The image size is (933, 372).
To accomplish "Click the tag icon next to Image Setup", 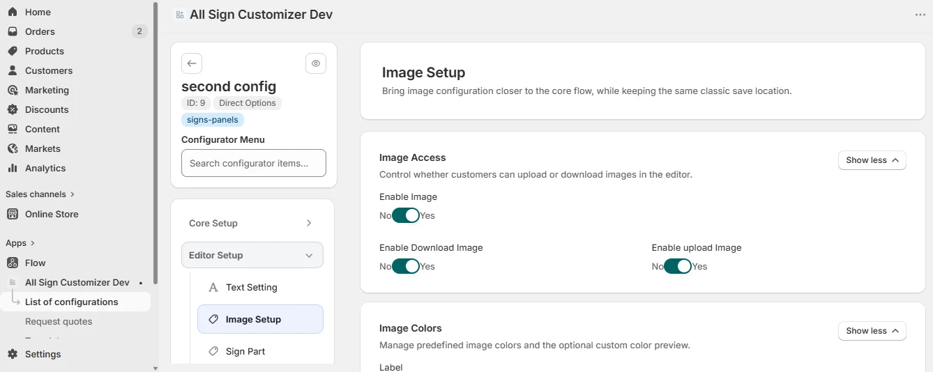I will pyautogui.click(x=213, y=319).
